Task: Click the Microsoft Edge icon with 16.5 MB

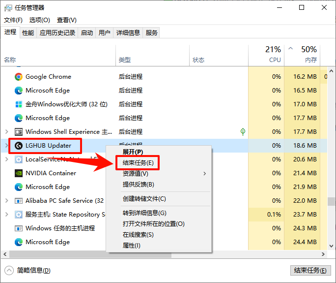Action: pyautogui.click(x=19, y=91)
